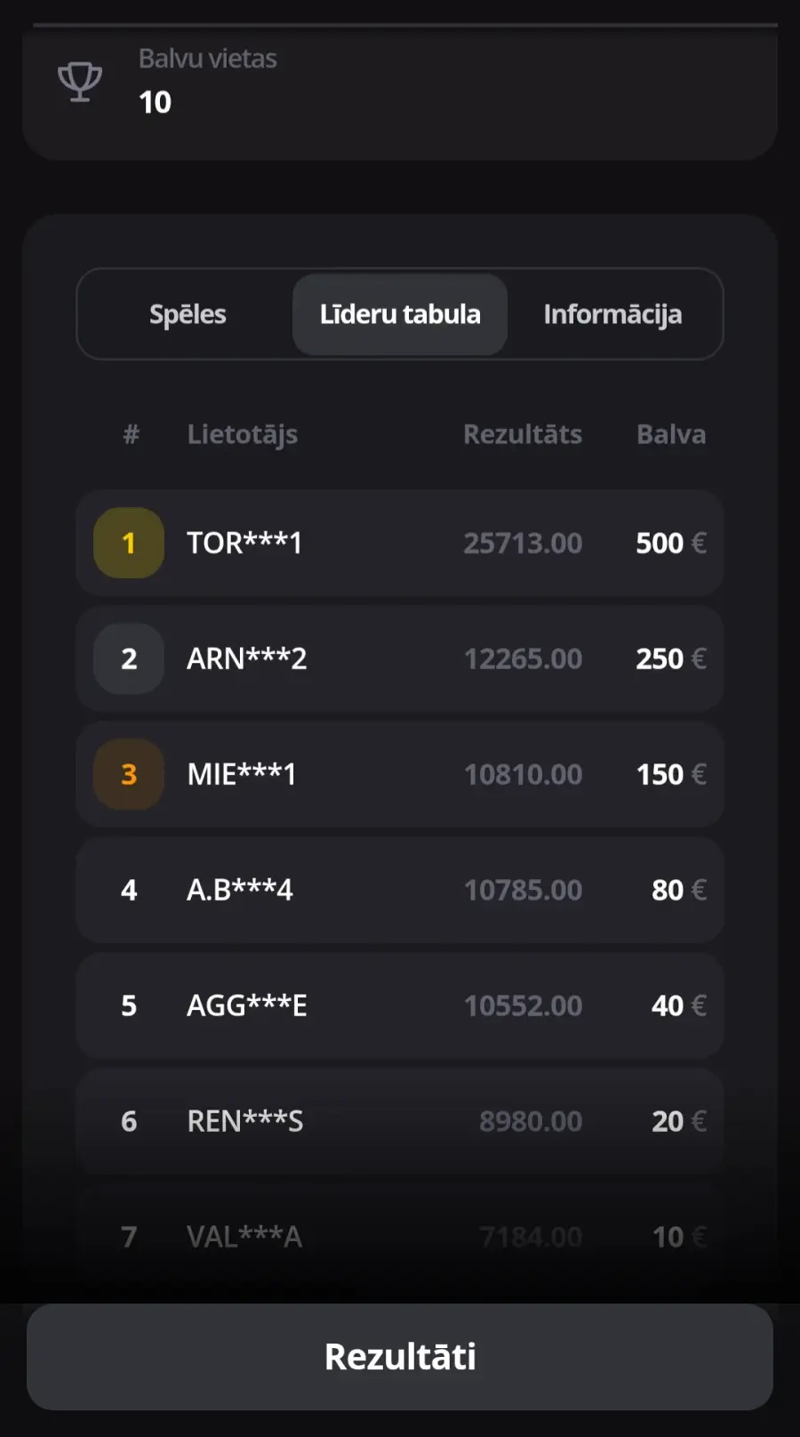The width and height of the screenshot is (800, 1437).
Task: Open the Informācija tab
Action: pyautogui.click(x=612, y=314)
